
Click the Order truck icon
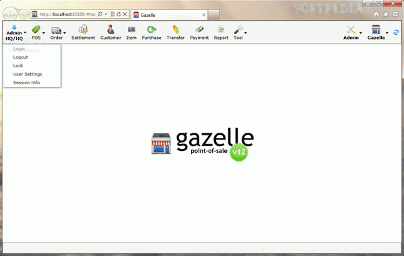tap(56, 30)
